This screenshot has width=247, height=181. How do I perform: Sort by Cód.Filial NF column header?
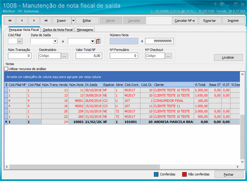tap(17, 85)
